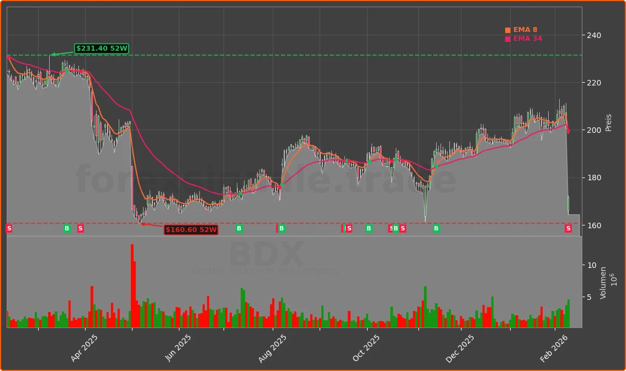Click the adjacent S and B markers near Nov
The width and height of the screenshot is (626, 371).
click(395, 228)
